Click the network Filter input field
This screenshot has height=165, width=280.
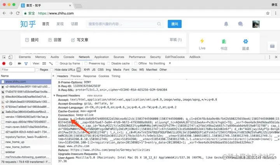[17, 70]
